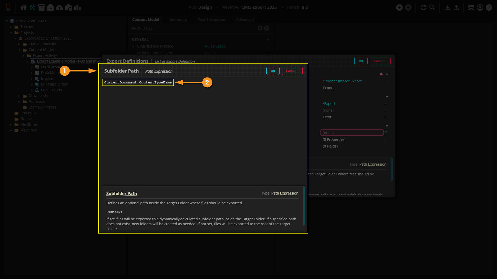Expand the Batches tree node
Image resolution: width=497 pixels, height=279 pixels.
[11, 27]
